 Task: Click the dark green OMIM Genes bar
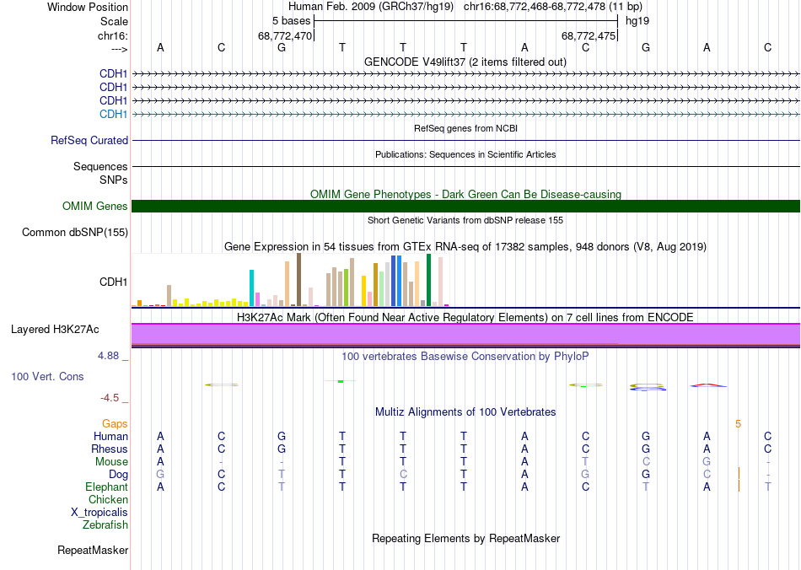[x=465, y=207]
